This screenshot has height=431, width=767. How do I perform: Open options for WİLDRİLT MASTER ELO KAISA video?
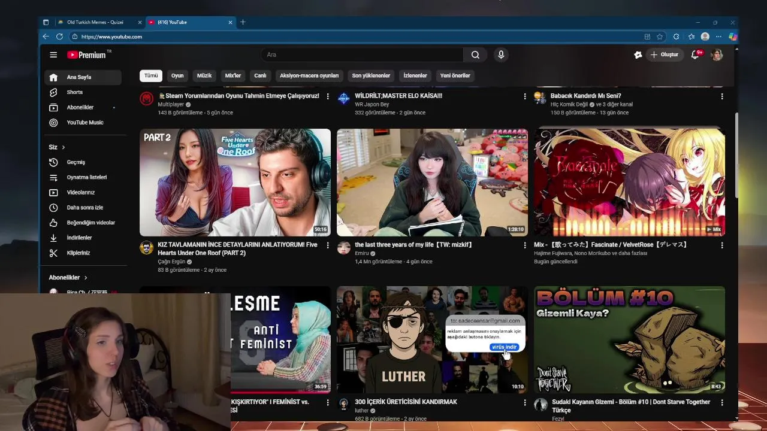tap(525, 96)
